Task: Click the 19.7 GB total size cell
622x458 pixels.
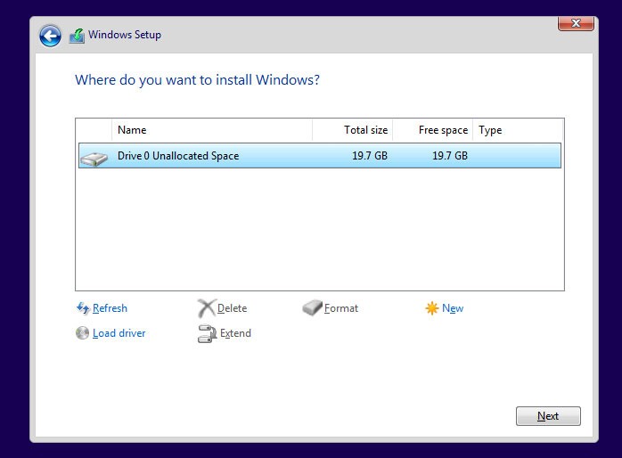Action: tap(370, 155)
